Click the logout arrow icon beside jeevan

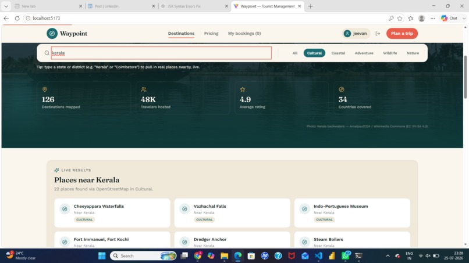378,34
